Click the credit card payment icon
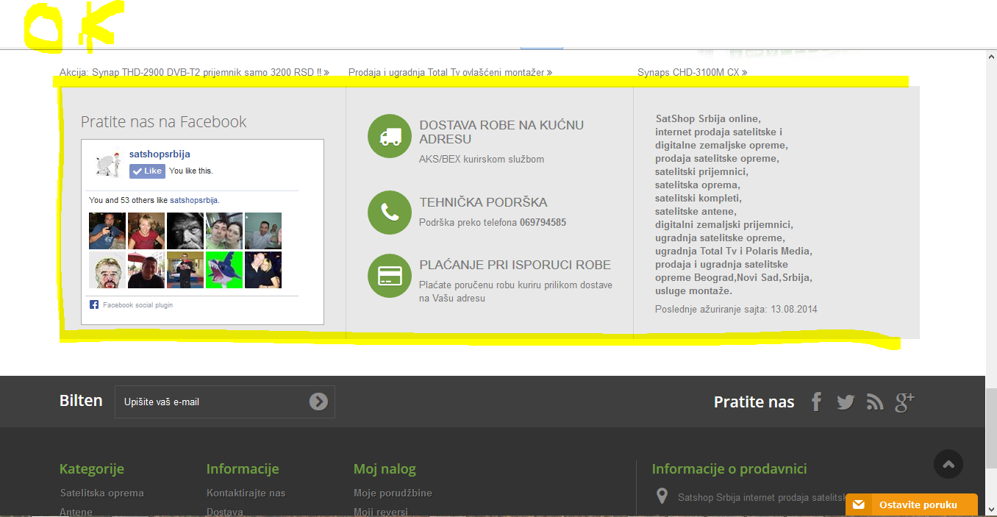This screenshot has width=997, height=517. tap(390, 276)
